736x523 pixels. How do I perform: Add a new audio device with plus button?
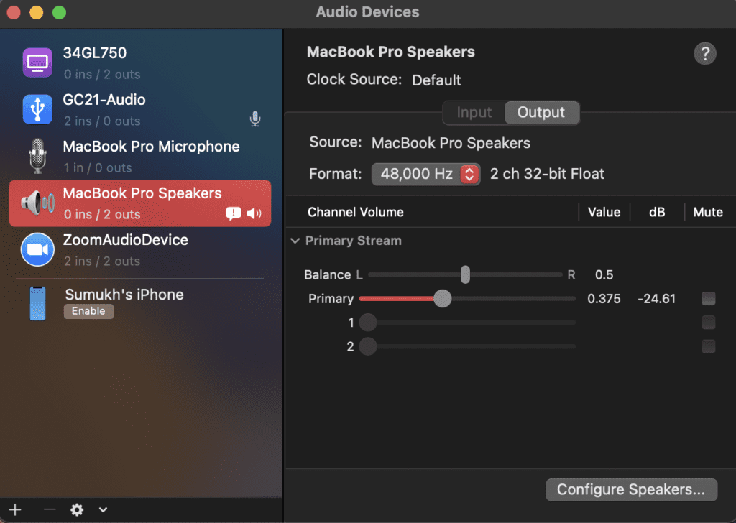(x=15, y=509)
